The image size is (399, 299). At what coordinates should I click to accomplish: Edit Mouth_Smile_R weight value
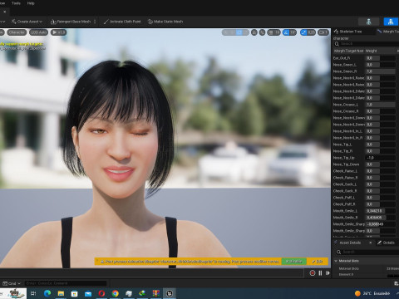(x=381, y=218)
